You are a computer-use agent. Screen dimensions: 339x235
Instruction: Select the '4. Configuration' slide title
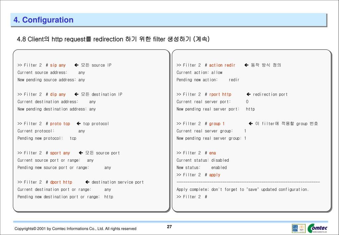tap(43, 20)
